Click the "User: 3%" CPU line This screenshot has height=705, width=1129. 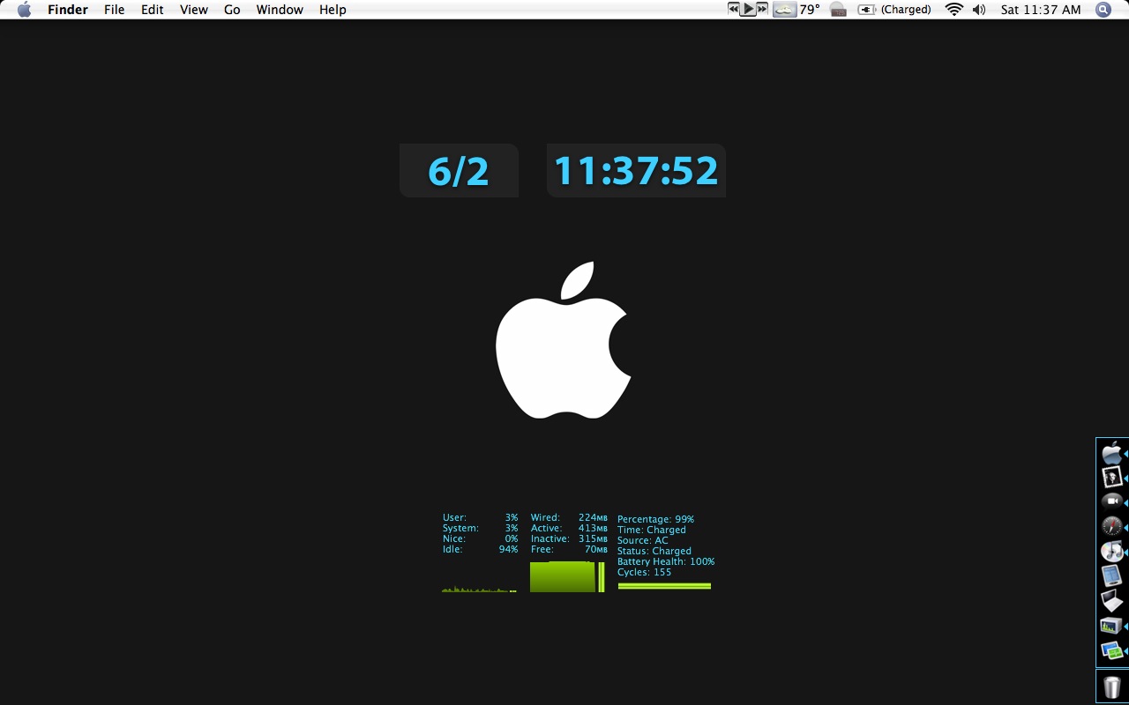coord(480,518)
